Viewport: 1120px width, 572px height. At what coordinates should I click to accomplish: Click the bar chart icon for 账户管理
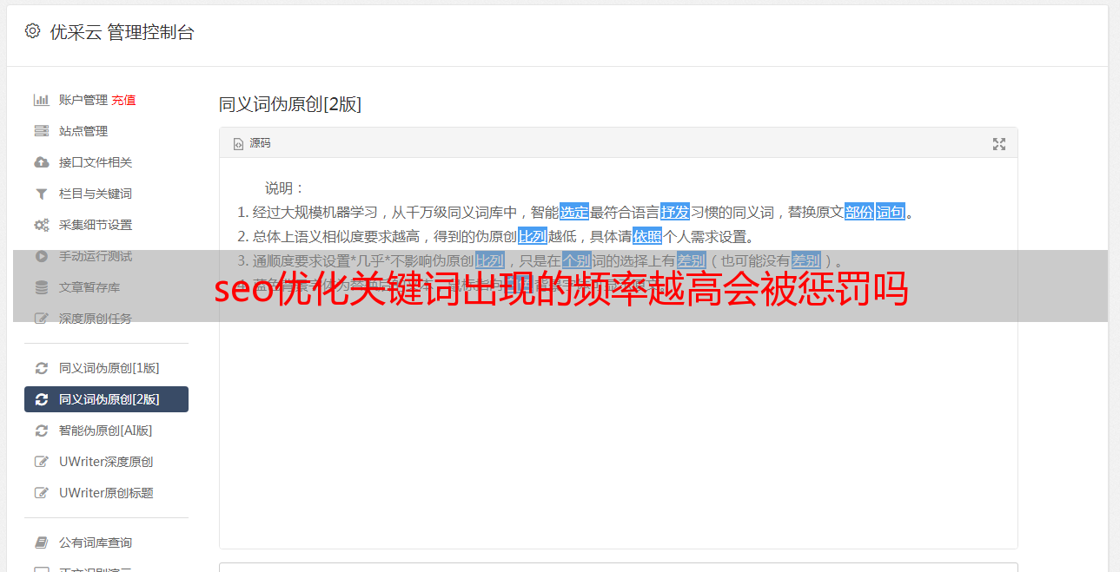pos(41,100)
